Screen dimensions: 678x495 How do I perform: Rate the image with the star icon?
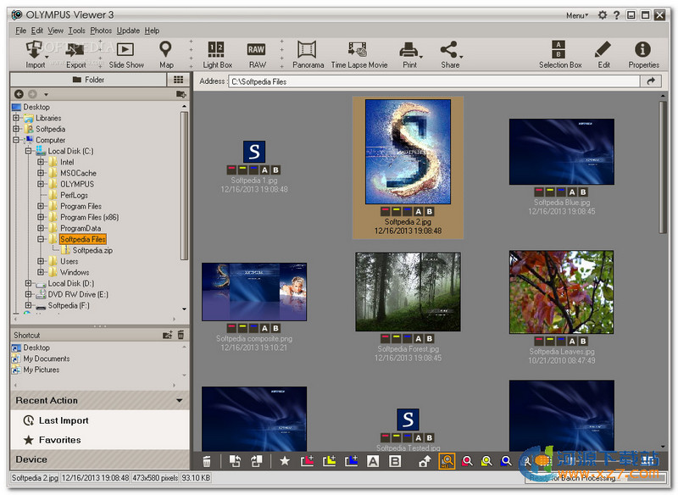coord(285,460)
